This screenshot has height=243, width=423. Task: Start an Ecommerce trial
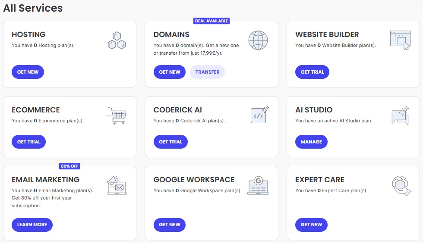coord(28,142)
